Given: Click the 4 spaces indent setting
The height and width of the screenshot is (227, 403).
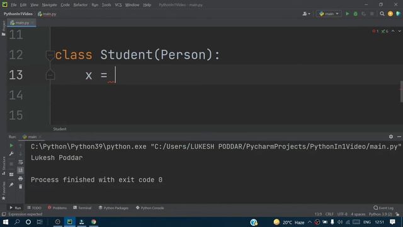Looking at the screenshot, I should 358,214.
